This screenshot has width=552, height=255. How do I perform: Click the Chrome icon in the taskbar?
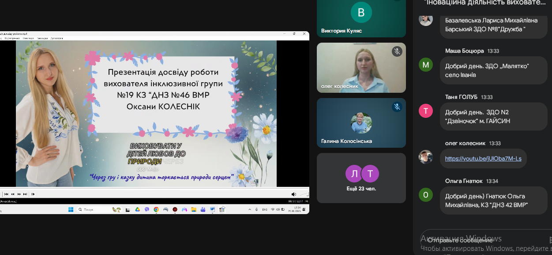click(156, 210)
